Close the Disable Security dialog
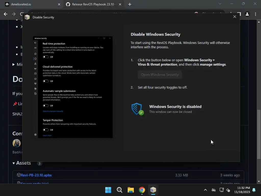Image resolution: width=261 pixels, height=196 pixels. click(234, 17)
